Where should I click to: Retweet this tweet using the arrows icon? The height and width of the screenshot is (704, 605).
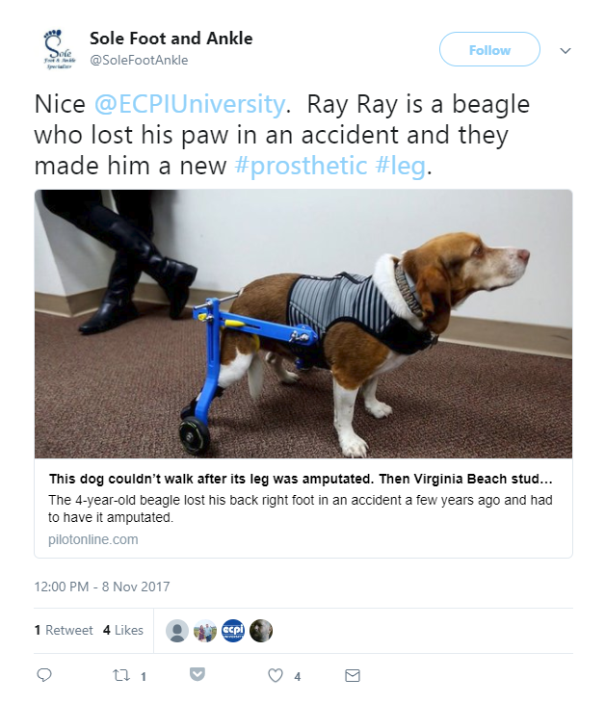(x=120, y=676)
